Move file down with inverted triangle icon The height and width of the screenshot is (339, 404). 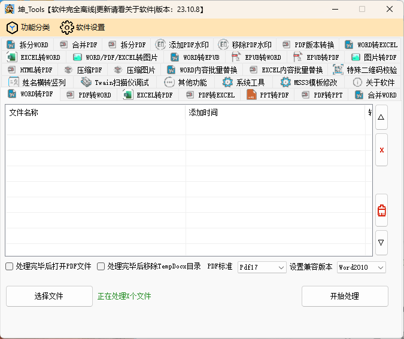coord(381,243)
